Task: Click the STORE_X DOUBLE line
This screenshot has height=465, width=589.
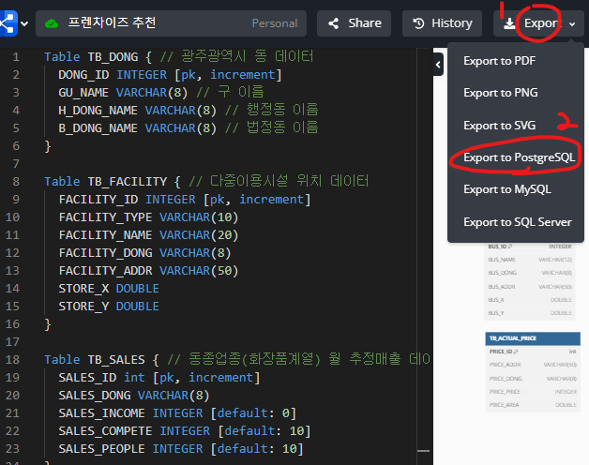Action: (109, 289)
